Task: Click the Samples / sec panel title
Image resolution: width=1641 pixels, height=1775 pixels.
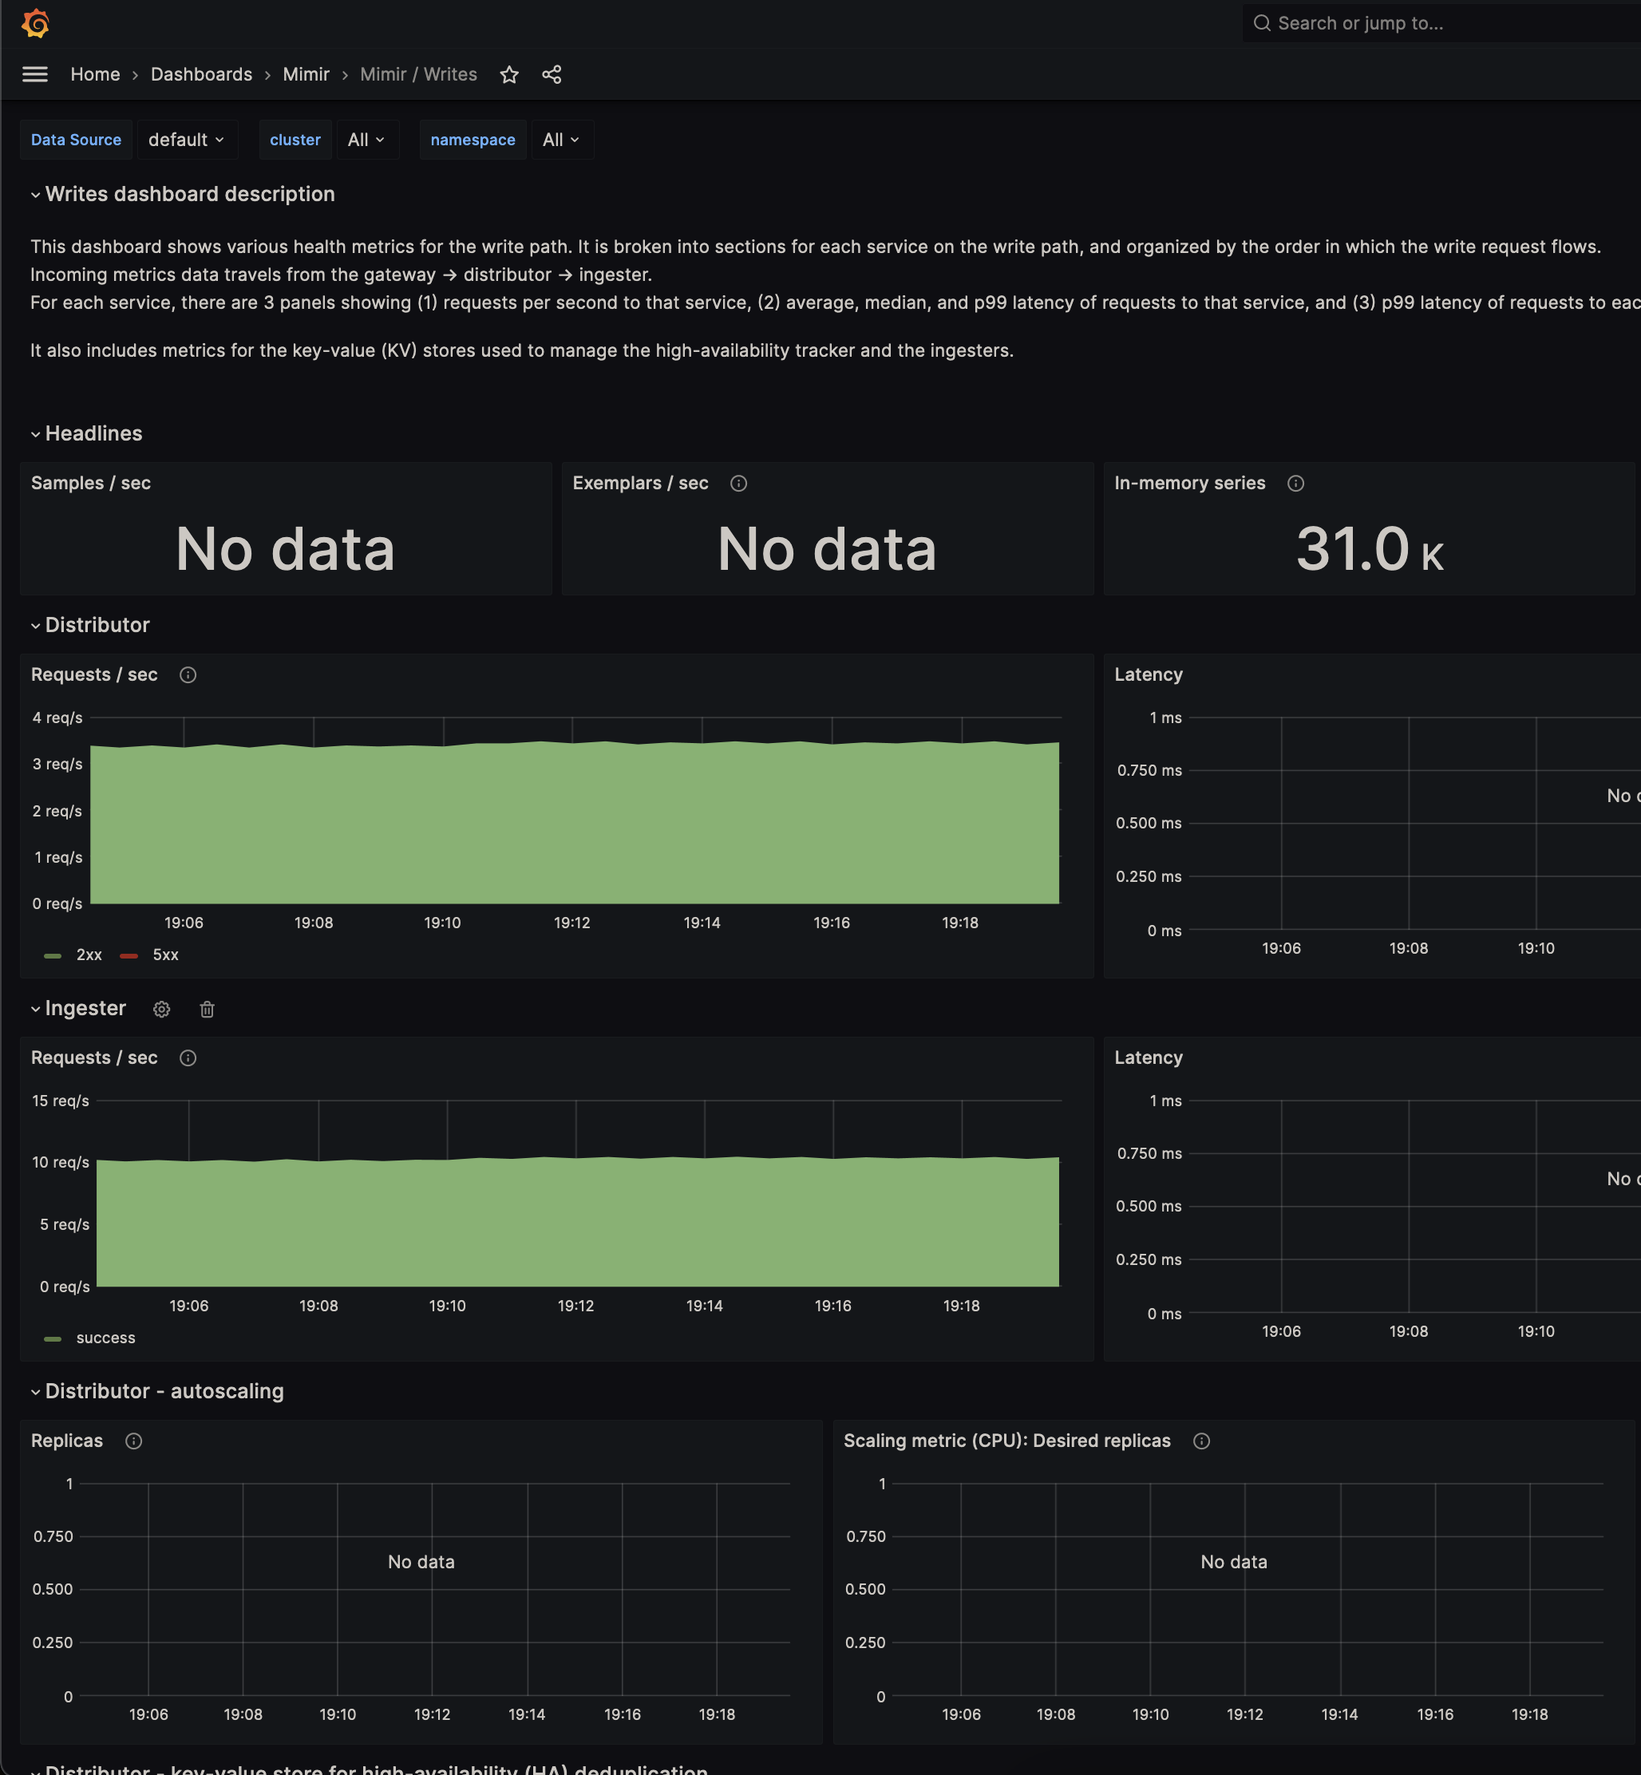Action: [90, 483]
